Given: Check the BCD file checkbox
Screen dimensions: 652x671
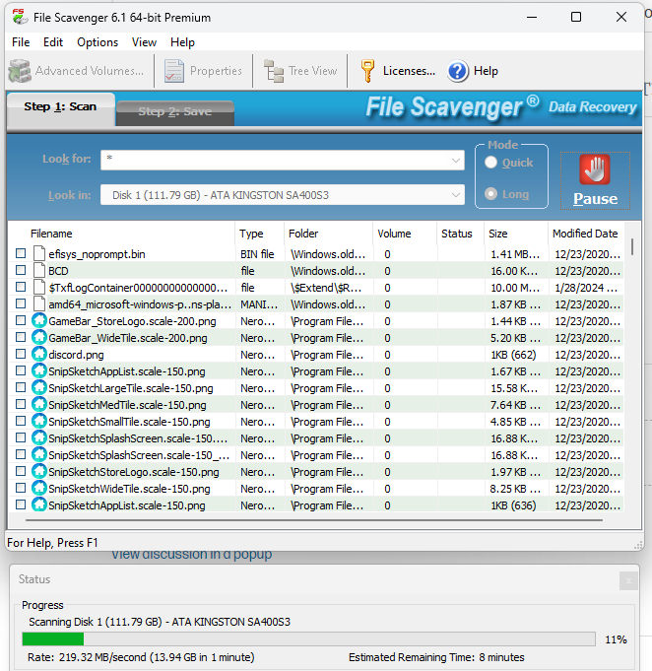Looking at the screenshot, I should point(21,270).
